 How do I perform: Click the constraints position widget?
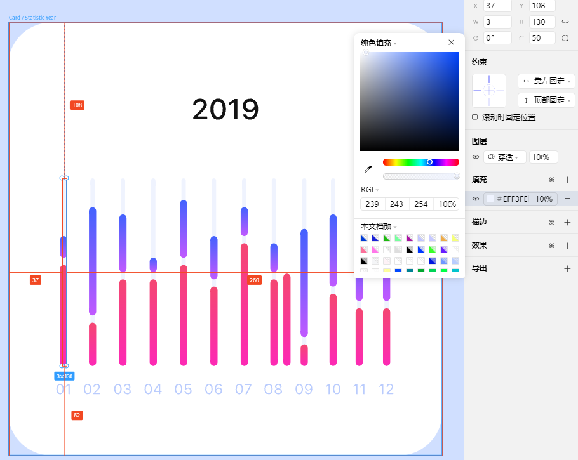click(x=489, y=90)
